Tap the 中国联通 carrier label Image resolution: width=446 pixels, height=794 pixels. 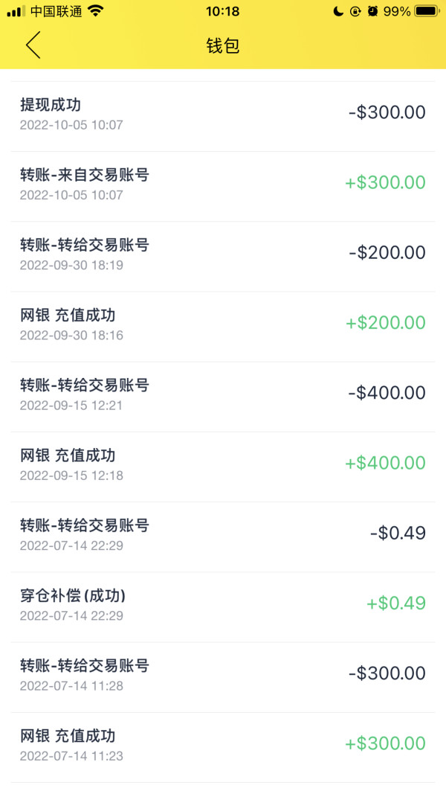[56, 11]
